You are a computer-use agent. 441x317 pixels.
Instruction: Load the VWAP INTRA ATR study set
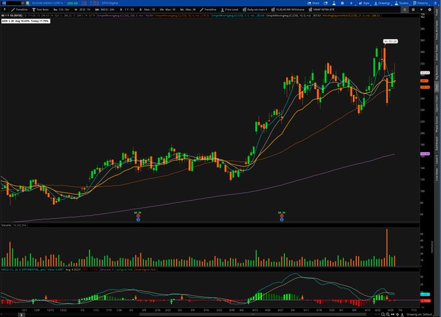point(322,10)
